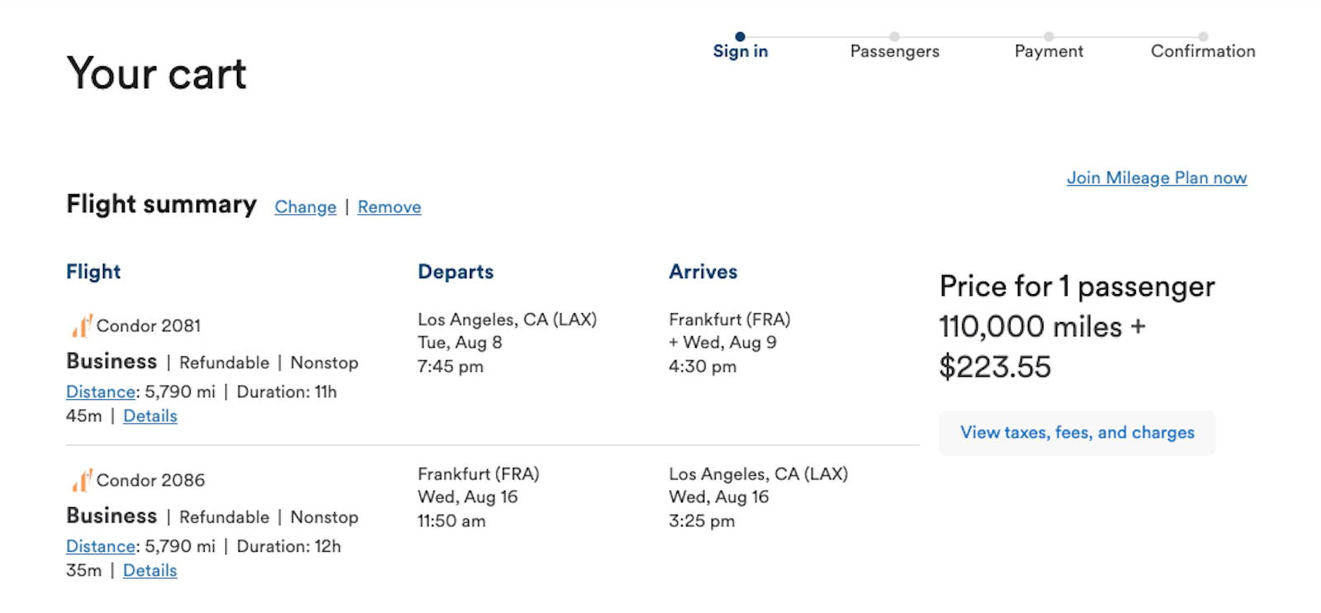Open Details for Condor 2086

(x=149, y=570)
